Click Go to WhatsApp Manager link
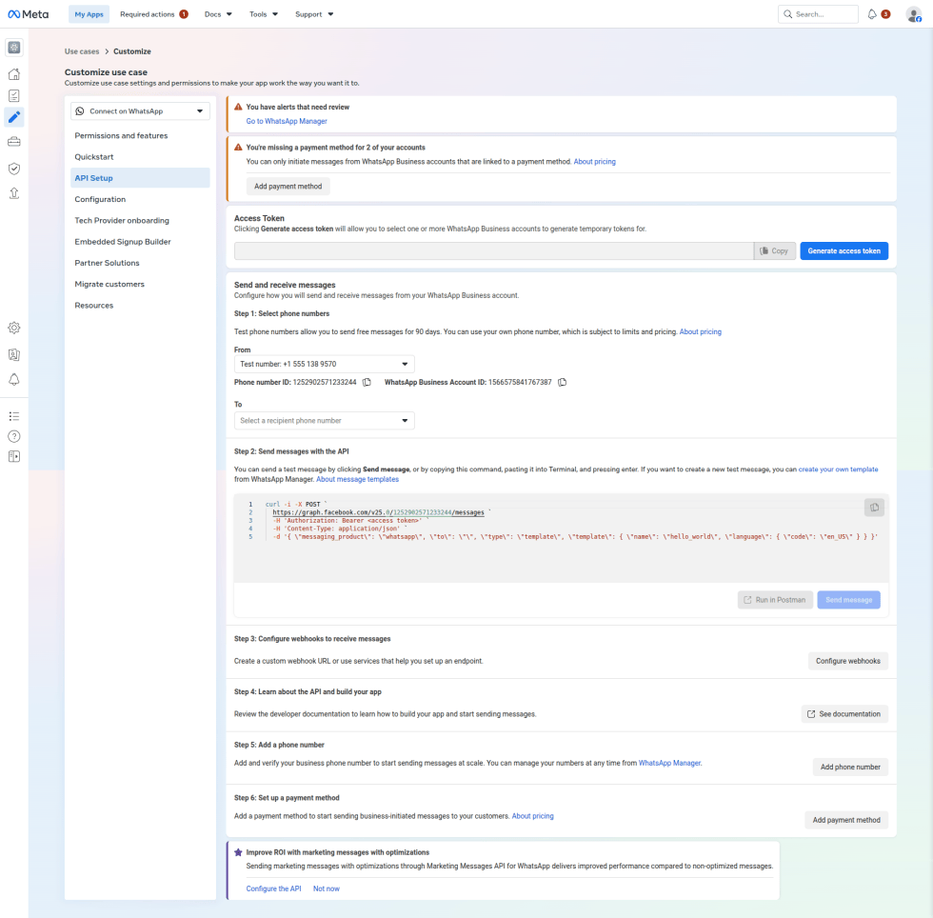 pyautogui.click(x=287, y=121)
